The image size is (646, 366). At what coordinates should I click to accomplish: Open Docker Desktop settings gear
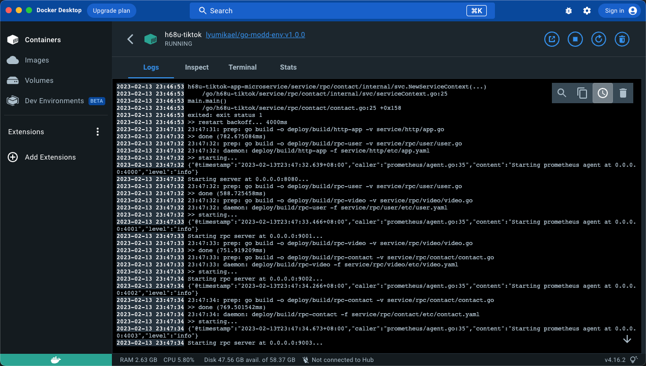(x=587, y=11)
